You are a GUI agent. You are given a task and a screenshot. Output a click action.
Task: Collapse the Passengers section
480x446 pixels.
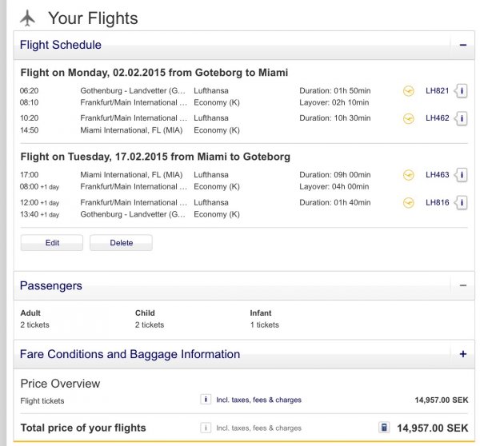point(463,285)
